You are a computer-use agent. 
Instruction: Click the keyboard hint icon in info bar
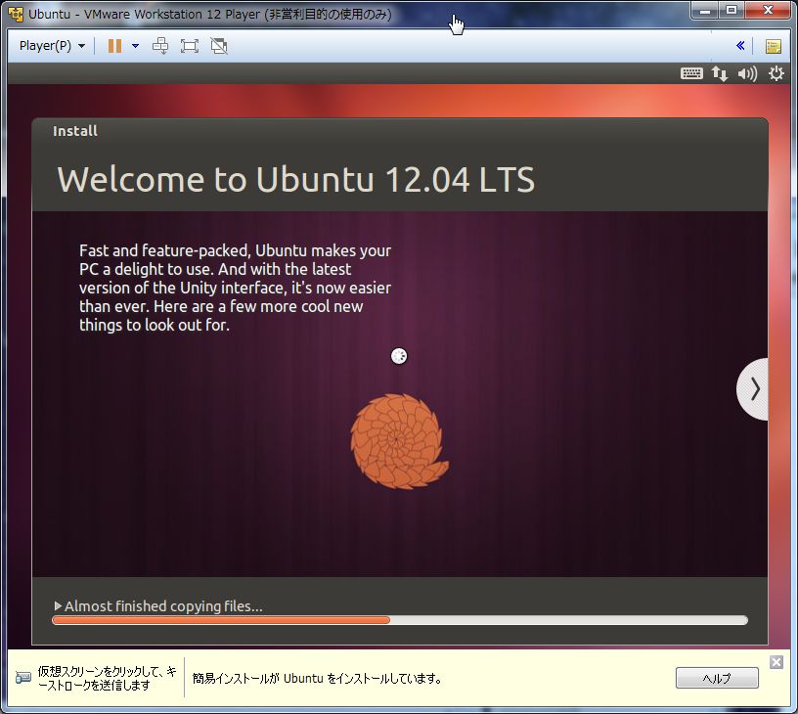pyautogui.click(x=22, y=678)
